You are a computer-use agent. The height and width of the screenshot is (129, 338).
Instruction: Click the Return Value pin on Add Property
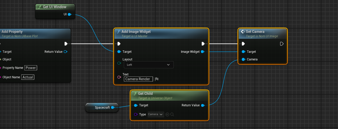coord(65,52)
